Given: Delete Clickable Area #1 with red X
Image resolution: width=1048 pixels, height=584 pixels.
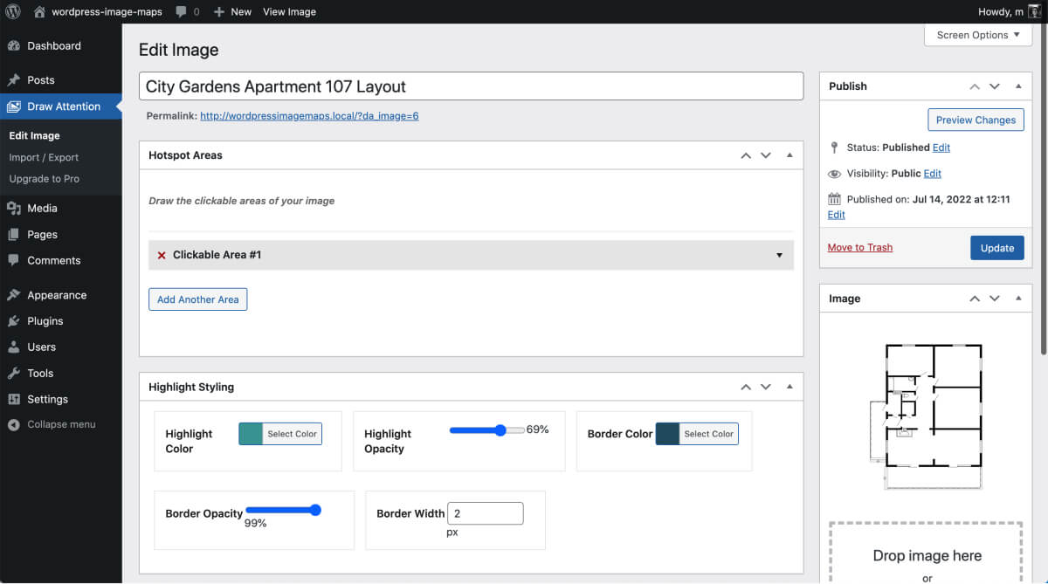Looking at the screenshot, I should [x=162, y=255].
